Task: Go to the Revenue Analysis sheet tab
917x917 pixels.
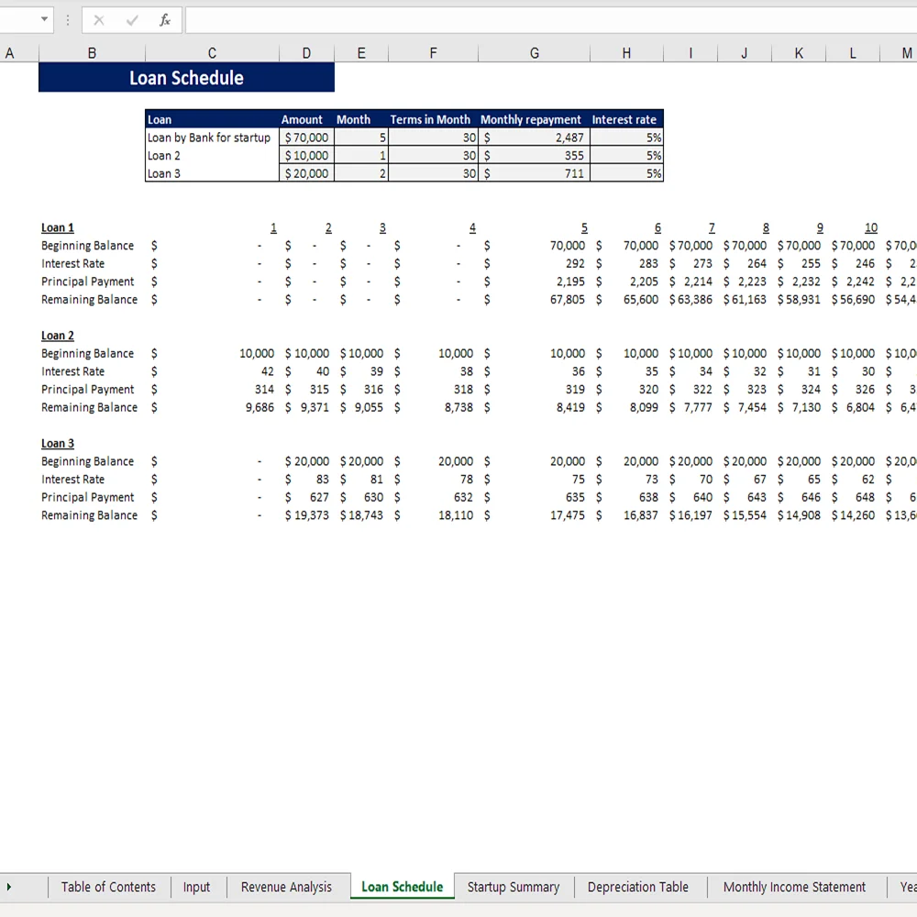Action: click(286, 887)
